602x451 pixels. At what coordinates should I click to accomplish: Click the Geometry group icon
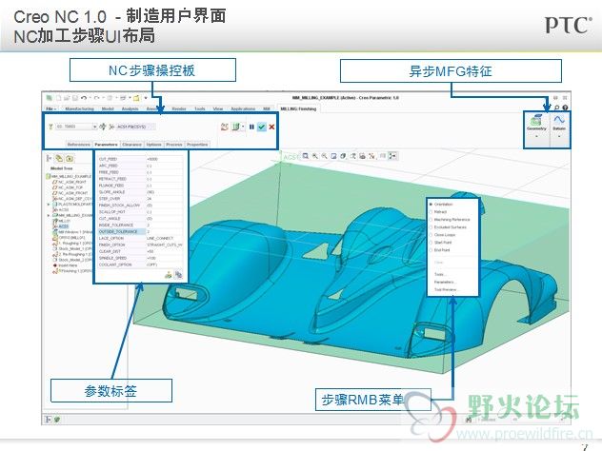click(x=536, y=121)
